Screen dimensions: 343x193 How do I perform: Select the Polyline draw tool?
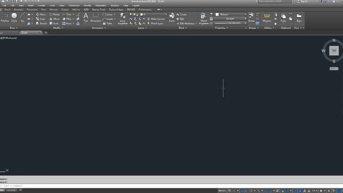[x=5, y=18]
